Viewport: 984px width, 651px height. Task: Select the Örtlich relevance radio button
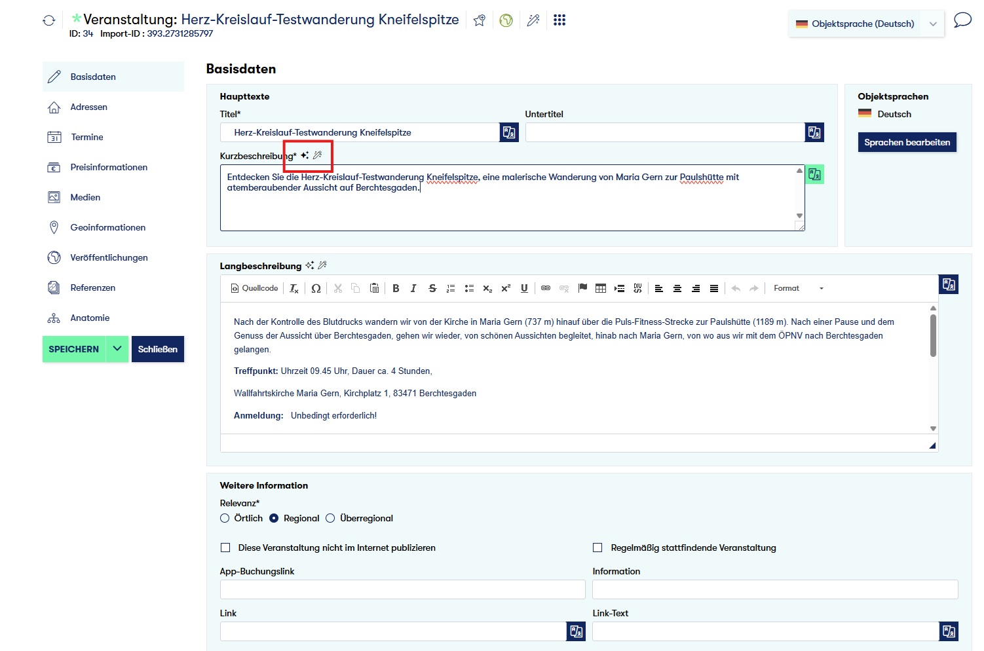point(225,518)
